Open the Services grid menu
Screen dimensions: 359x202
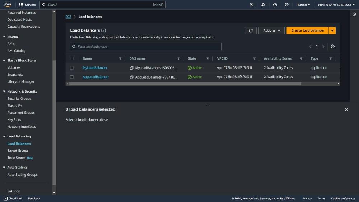(27, 5)
